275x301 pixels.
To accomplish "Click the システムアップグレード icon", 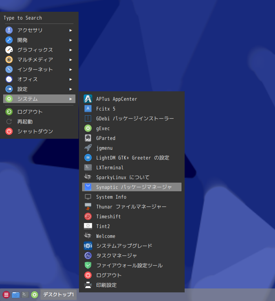I will pyautogui.click(x=88, y=246).
